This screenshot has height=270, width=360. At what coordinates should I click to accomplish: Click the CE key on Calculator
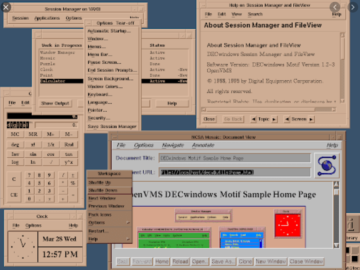click(x=14, y=195)
